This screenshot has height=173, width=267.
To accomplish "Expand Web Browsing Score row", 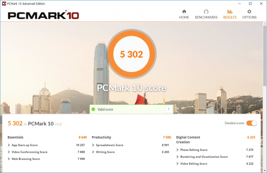I will 9,159.
